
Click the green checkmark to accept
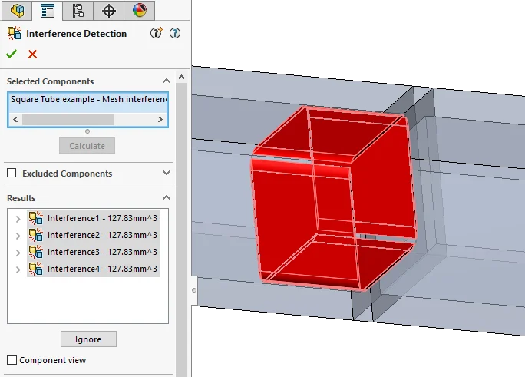(12, 54)
